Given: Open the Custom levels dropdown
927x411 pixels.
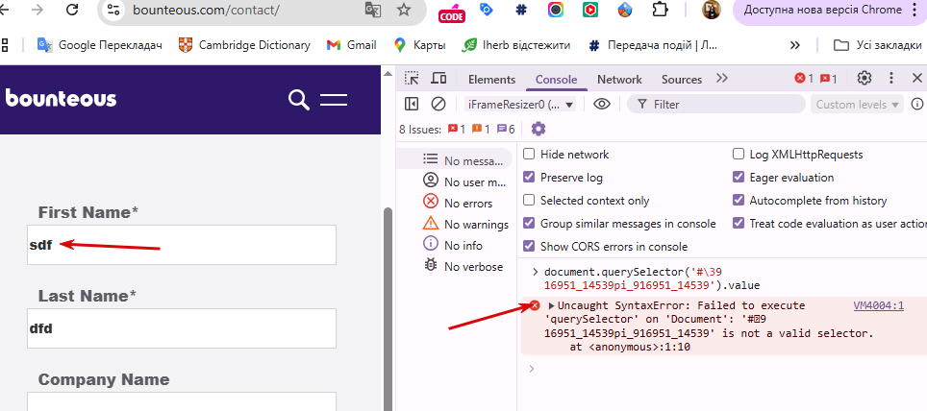Looking at the screenshot, I should pos(857,105).
